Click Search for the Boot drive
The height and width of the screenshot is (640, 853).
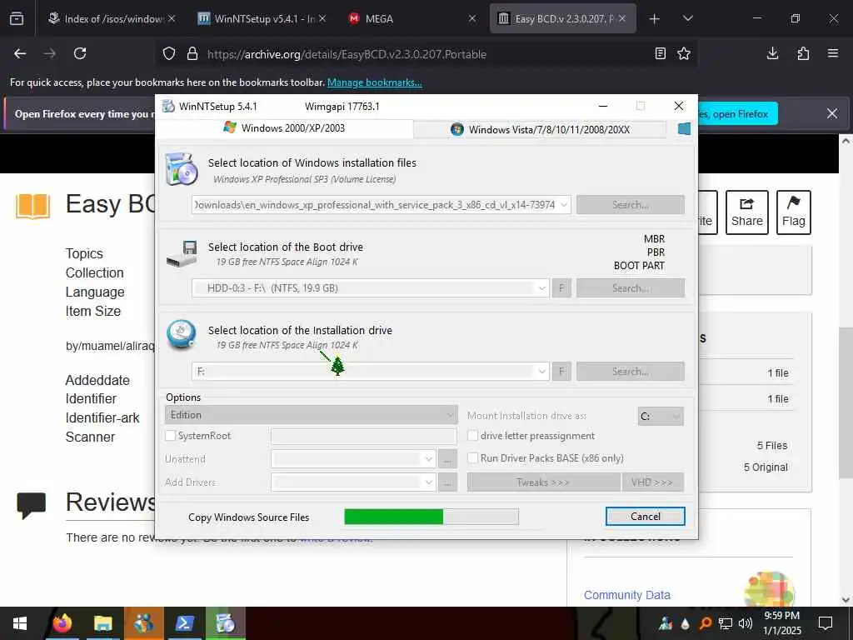tap(631, 287)
